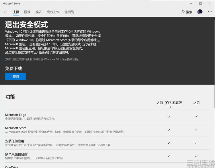The image size is (215, 168).
Task: Click the blue 获取 button
Action: tap(16, 76)
